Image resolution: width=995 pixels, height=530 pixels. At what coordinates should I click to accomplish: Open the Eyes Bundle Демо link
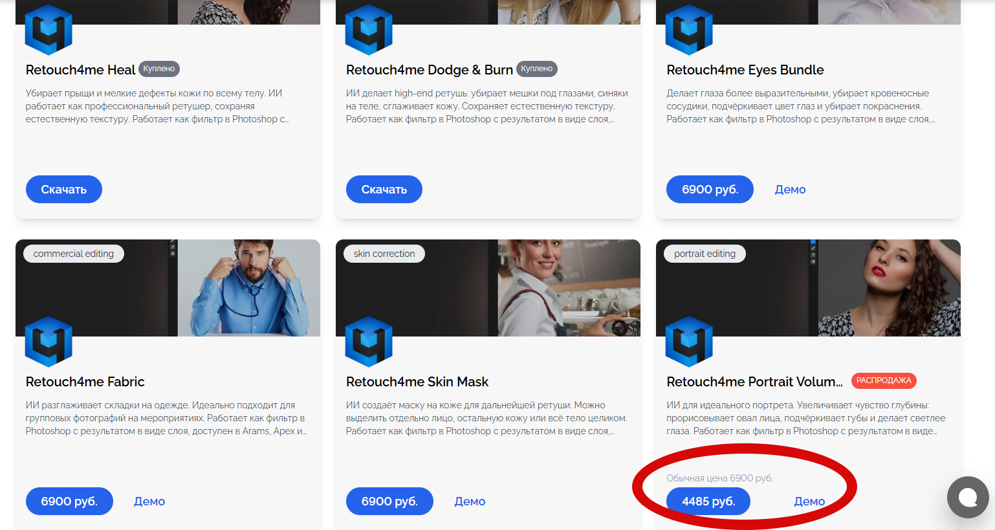click(790, 190)
